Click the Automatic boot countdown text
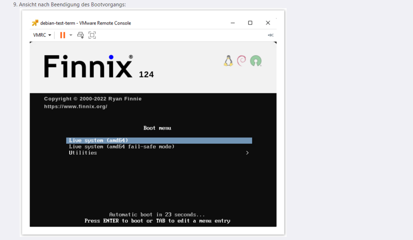Screen dimensions: 413x240 coord(157,215)
